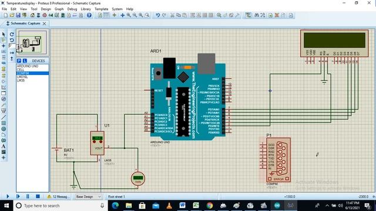Click the BAT1 battery component
The height and width of the screenshot is (211, 376).
56,150
